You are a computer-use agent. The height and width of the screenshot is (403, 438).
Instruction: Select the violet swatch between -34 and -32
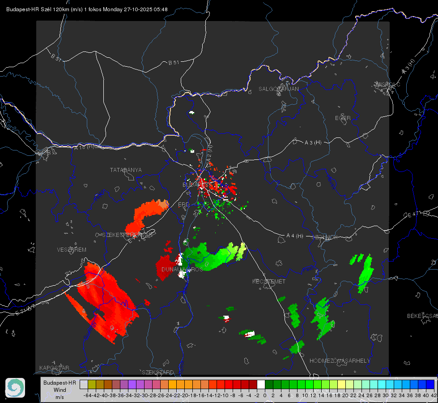(x=132, y=384)
